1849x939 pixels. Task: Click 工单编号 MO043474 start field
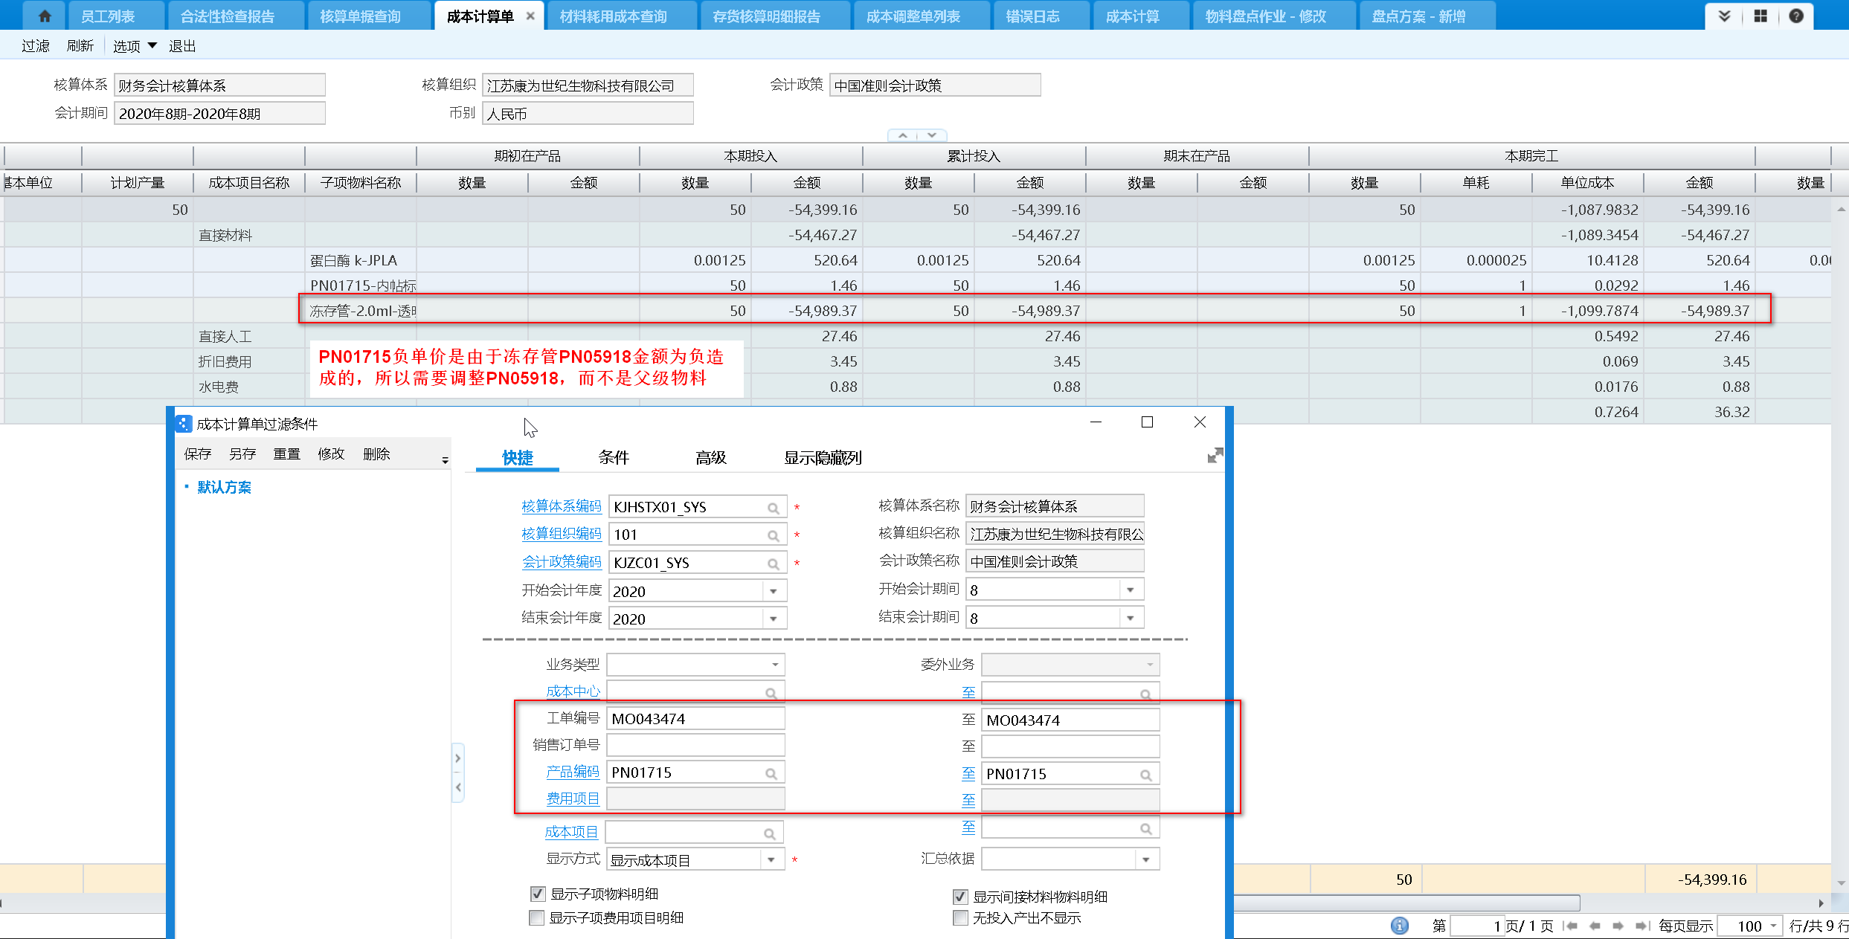pos(696,719)
